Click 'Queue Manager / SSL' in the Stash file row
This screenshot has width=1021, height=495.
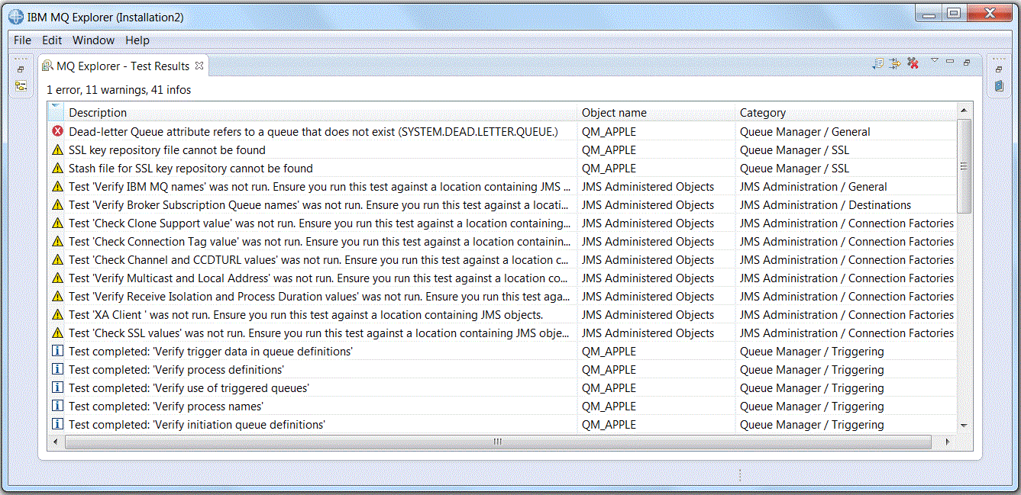794,169
